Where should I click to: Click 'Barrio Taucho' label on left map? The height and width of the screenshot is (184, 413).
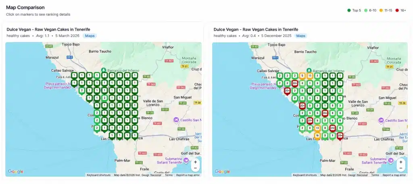pyautogui.click(x=100, y=51)
